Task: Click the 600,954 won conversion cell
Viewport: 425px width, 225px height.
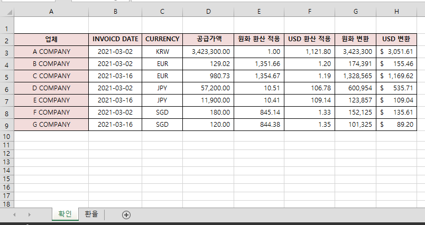Action: tap(355, 88)
